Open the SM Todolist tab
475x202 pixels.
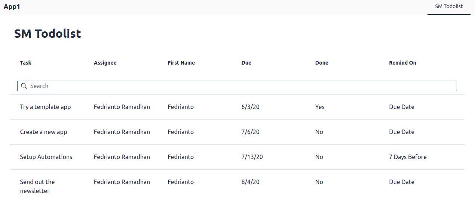[x=449, y=7]
